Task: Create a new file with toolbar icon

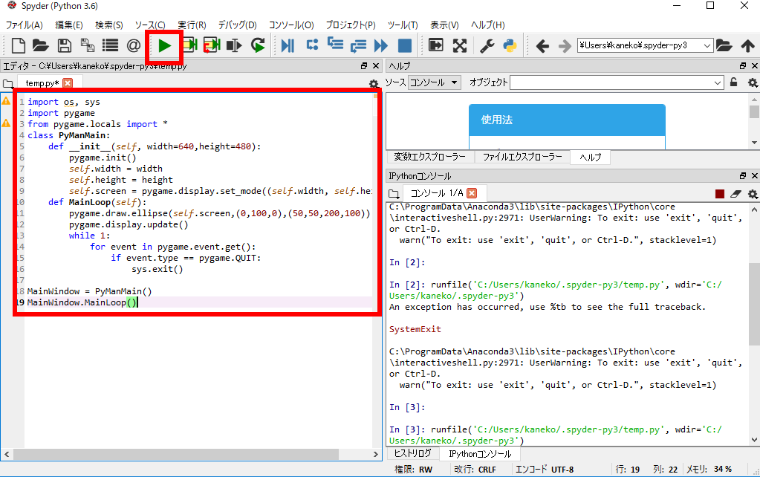Action: [18, 45]
